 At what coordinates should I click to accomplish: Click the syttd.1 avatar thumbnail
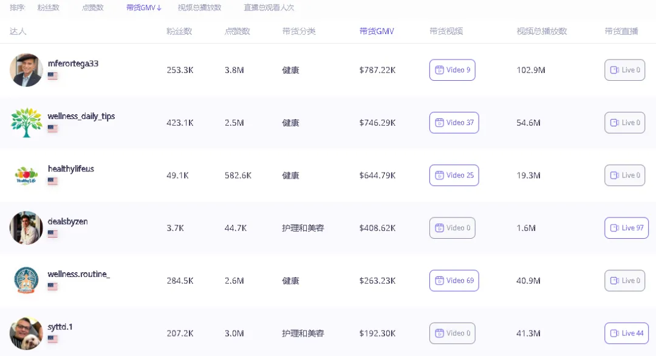[26, 333]
